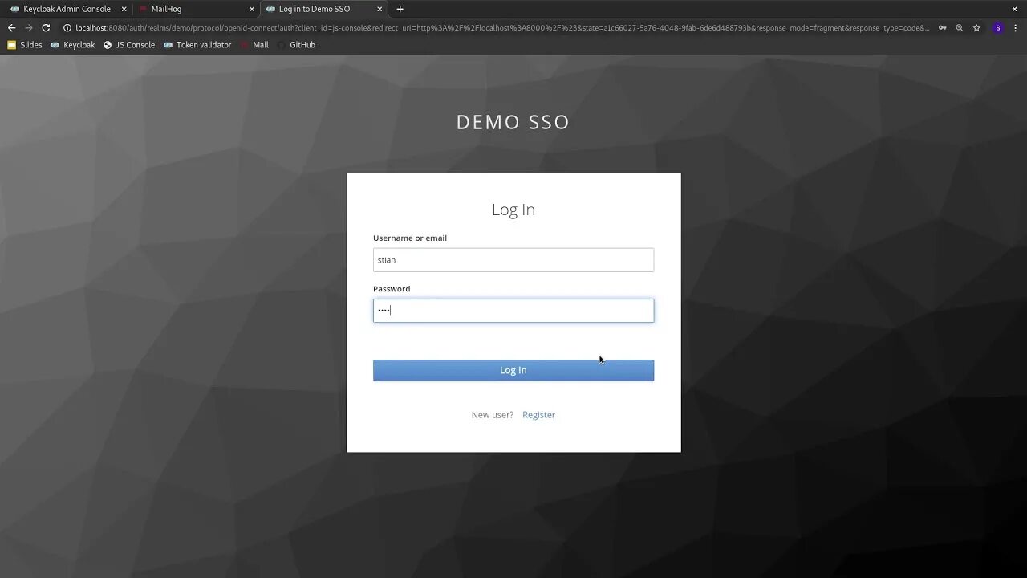Select the Log in to Demo SSO tab
The width and height of the screenshot is (1027, 578).
323,9
